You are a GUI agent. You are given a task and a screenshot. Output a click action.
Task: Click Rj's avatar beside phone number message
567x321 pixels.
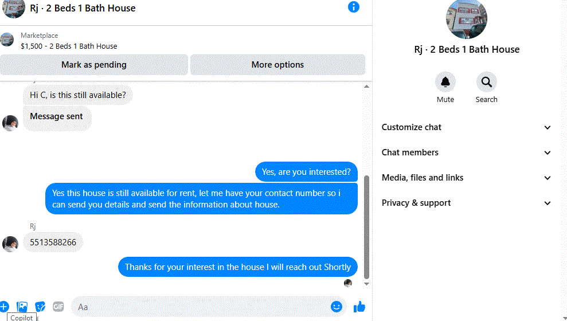pos(10,244)
